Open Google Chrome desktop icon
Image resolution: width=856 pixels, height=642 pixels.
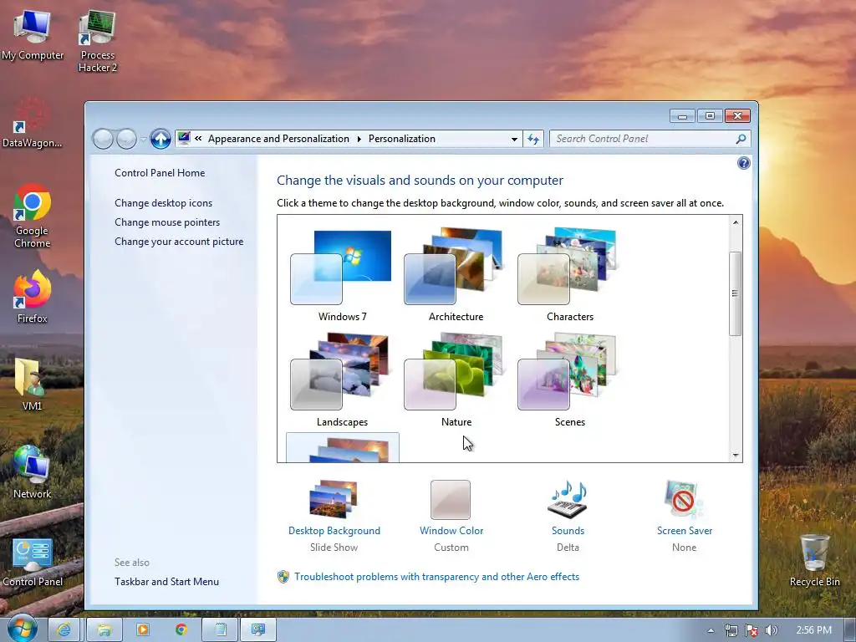point(33,217)
